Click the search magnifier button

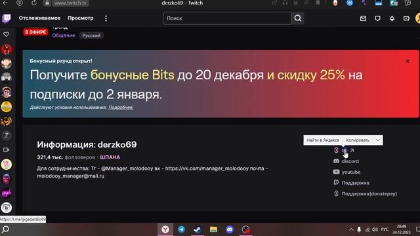click(x=298, y=18)
